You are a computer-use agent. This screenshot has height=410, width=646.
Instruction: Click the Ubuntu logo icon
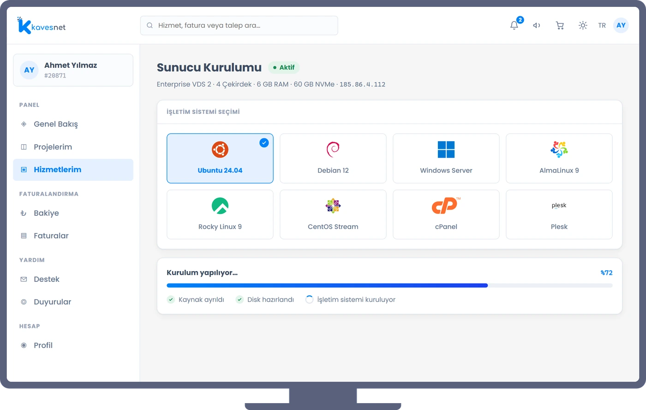[x=220, y=149]
